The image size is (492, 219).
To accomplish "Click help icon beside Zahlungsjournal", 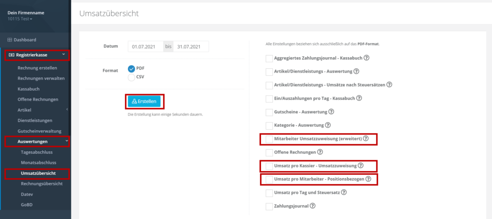I will click(x=312, y=206).
